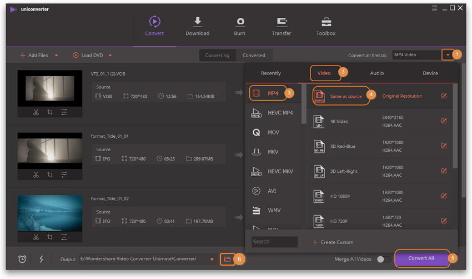
Task: Switch to the Converted tab
Action: [x=254, y=56]
